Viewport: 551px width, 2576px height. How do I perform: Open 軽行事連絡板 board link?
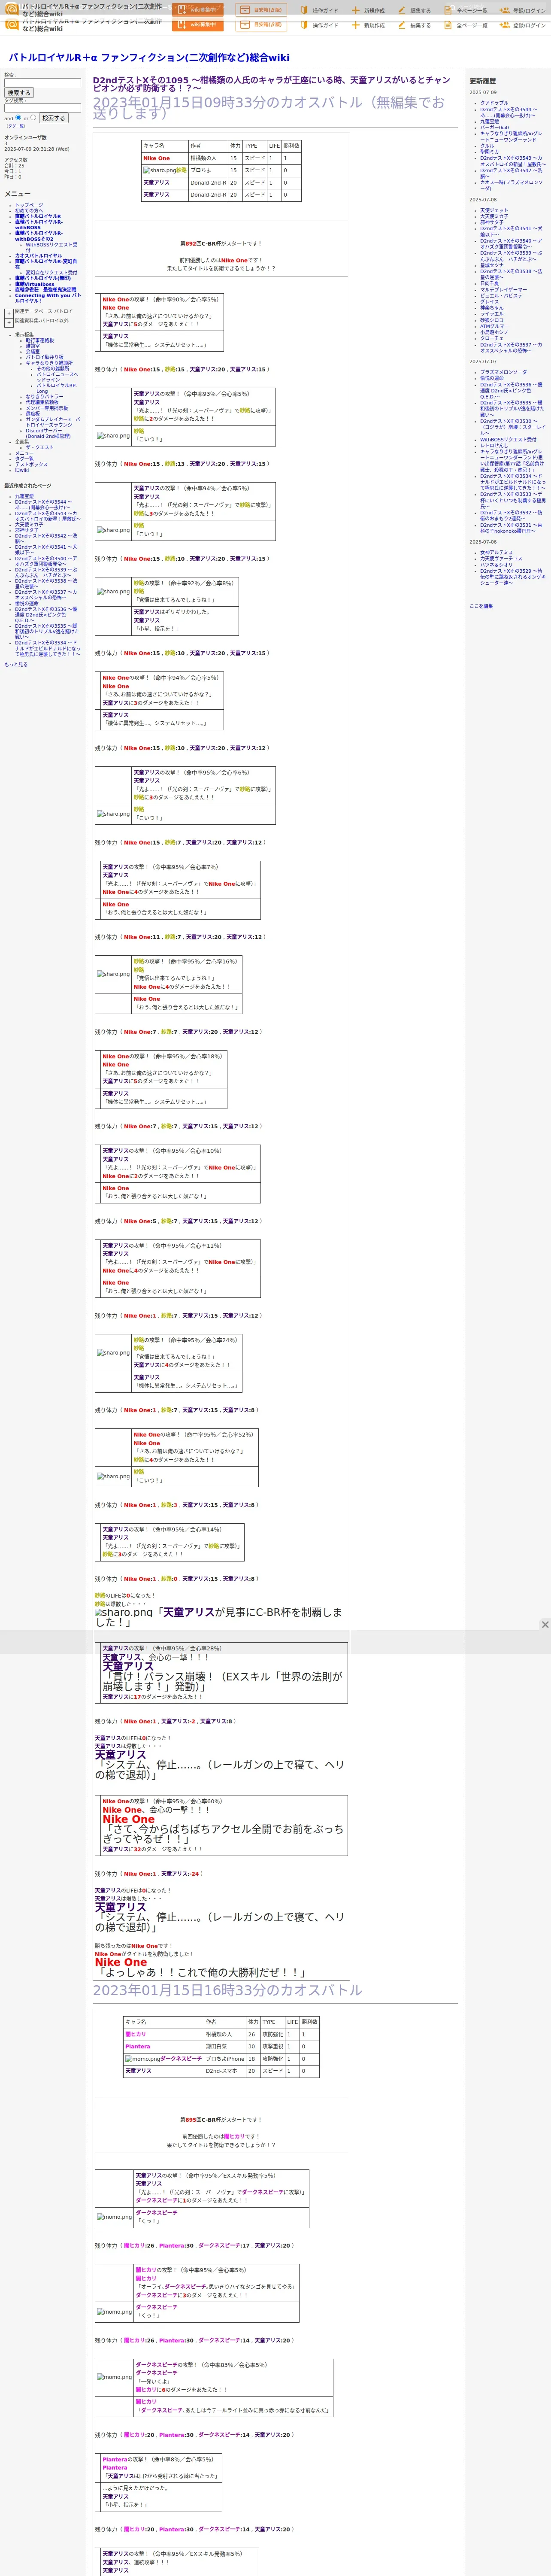click(40, 340)
